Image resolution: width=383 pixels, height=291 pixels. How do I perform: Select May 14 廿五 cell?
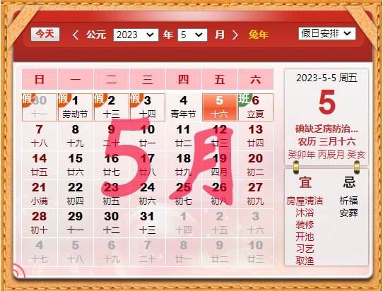(40, 165)
